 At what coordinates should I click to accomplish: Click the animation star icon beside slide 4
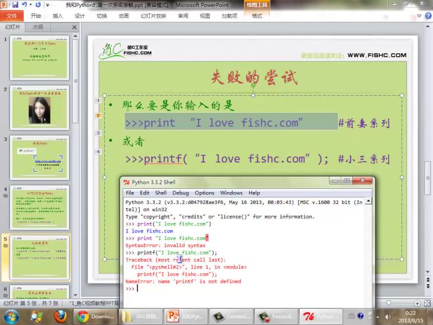click(5, 196)
